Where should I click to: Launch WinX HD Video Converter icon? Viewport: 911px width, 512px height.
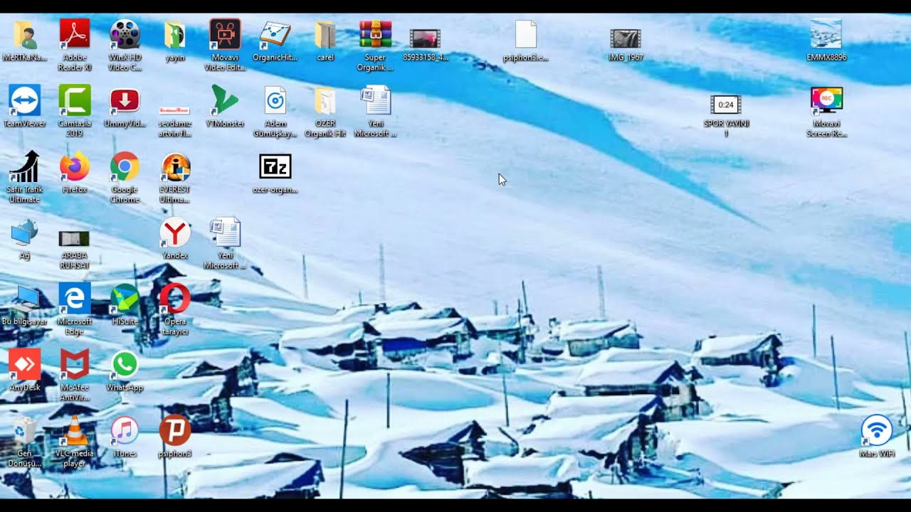(125, 34)
